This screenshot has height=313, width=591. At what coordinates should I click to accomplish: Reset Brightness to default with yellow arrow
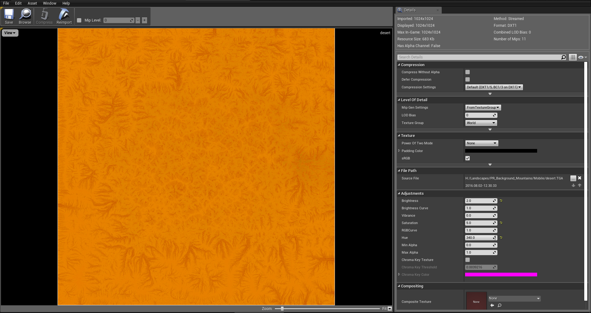point(501,201)
